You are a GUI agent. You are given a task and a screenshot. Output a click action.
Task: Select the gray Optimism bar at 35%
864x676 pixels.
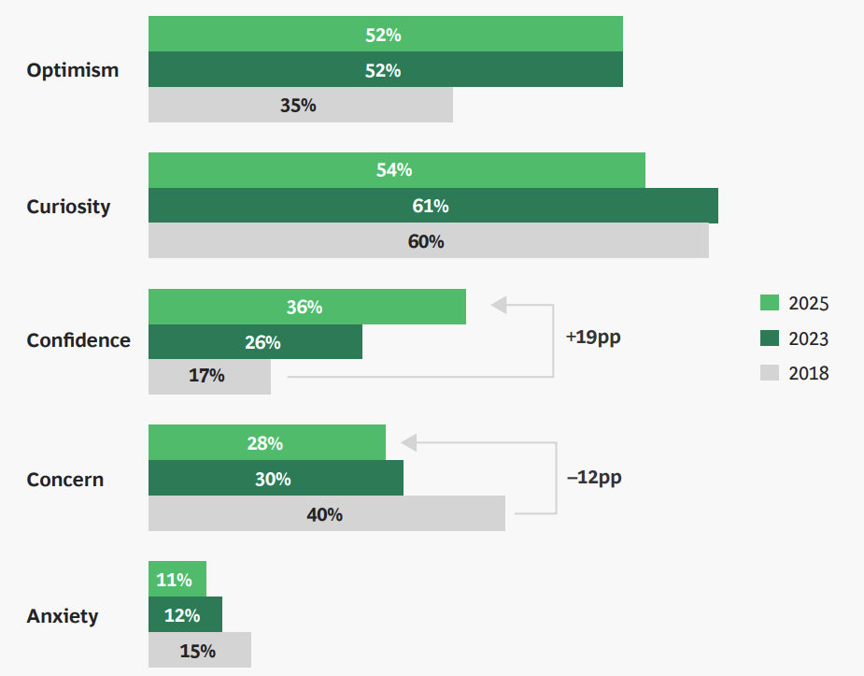(x=300, y=106)
